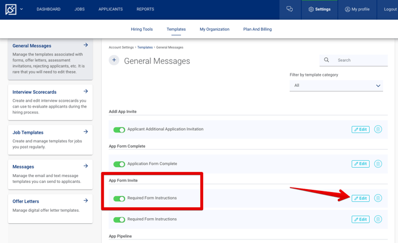Open the Dashboard menu

tap(49, 9)
